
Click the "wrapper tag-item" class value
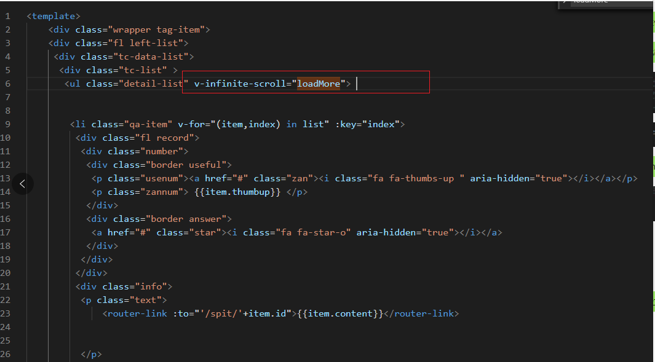(x=159, y=30)
